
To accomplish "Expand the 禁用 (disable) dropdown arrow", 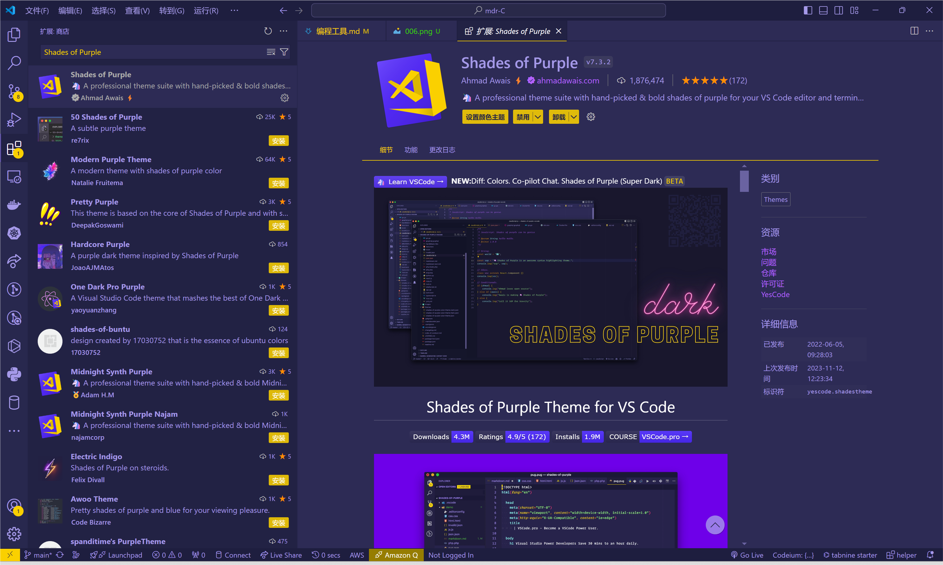I will [538, 117].
